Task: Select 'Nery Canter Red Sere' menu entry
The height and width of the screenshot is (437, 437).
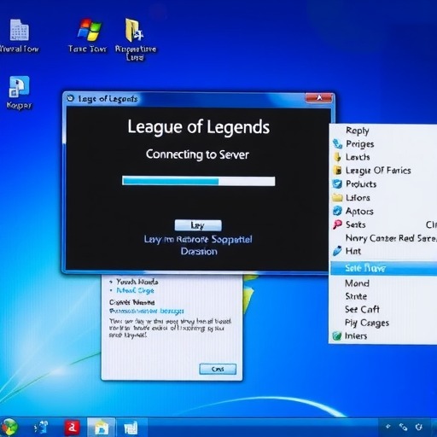Action: point(391,238)
